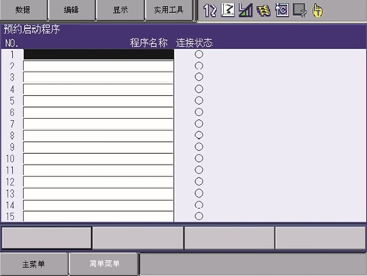This screenshot has height=276, width=367.
Task: Select program name field for row 4
Action: click(x=99, y=89)
